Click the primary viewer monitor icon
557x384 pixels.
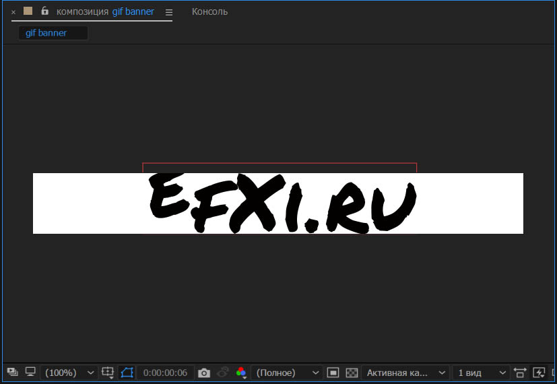pos(30,372)
